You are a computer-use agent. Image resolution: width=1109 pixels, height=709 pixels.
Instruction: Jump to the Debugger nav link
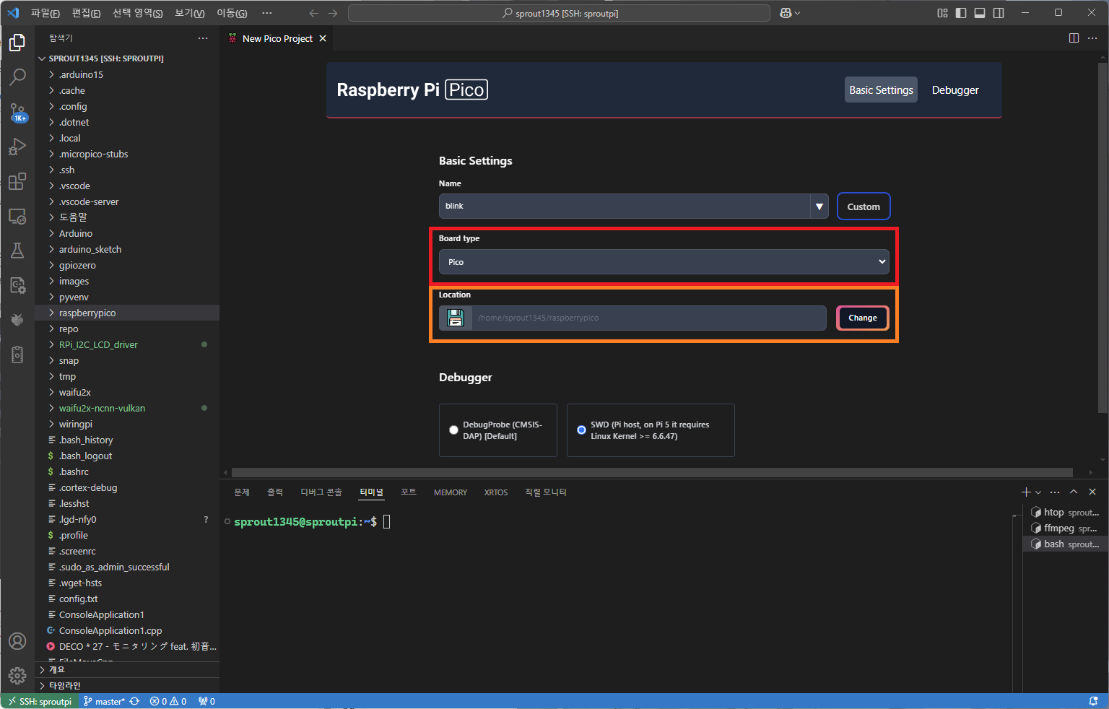tap(955, 90)
